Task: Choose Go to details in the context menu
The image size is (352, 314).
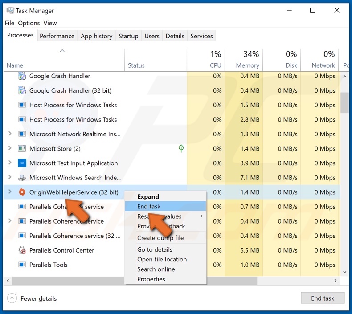Action: click(165, 249)
